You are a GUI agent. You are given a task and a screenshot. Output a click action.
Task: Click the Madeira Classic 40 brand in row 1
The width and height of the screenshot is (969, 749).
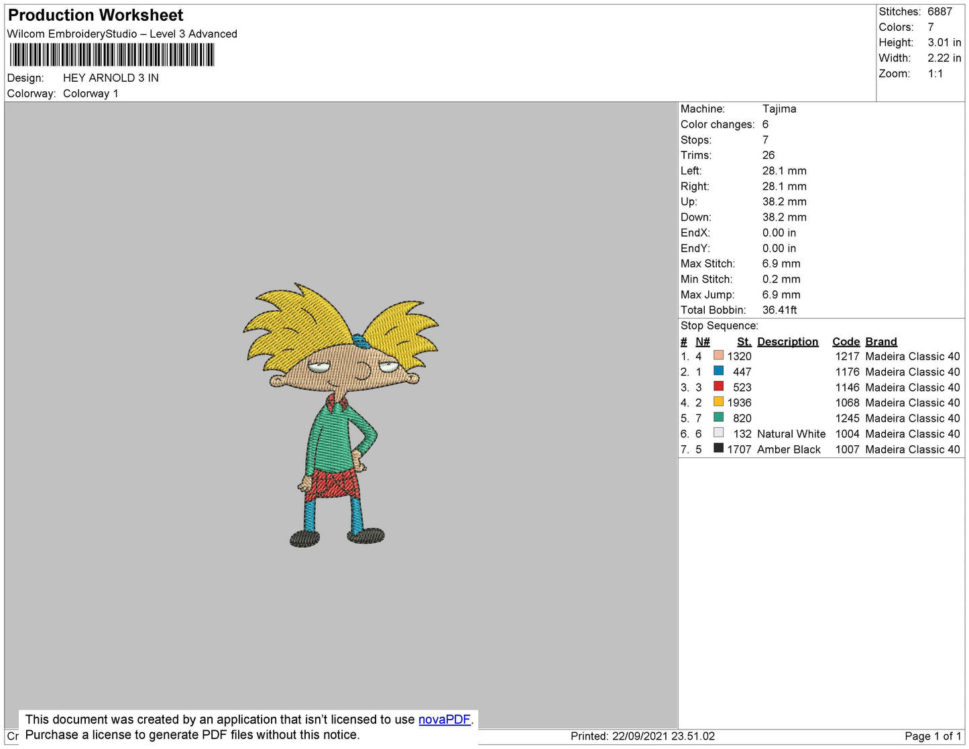912,356
